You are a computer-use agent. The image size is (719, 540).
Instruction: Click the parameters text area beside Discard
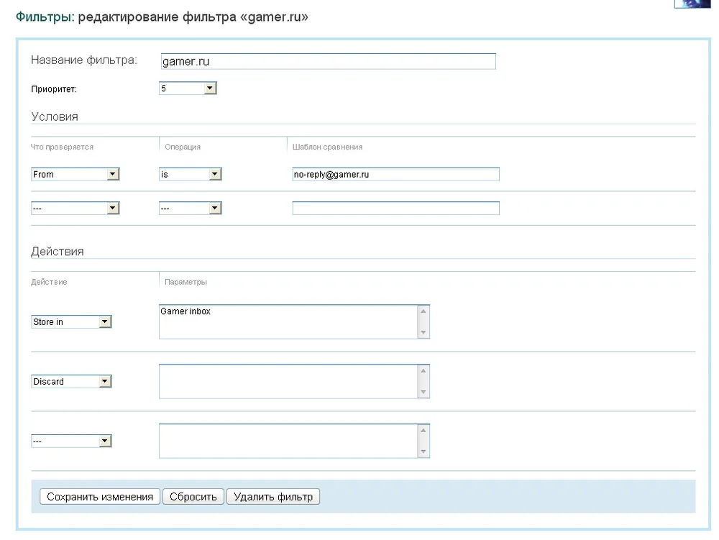pos(288,381)
